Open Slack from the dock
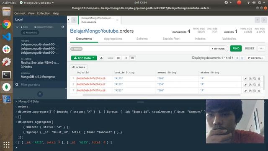The image size is (268, 151). [x=7, y=49]
